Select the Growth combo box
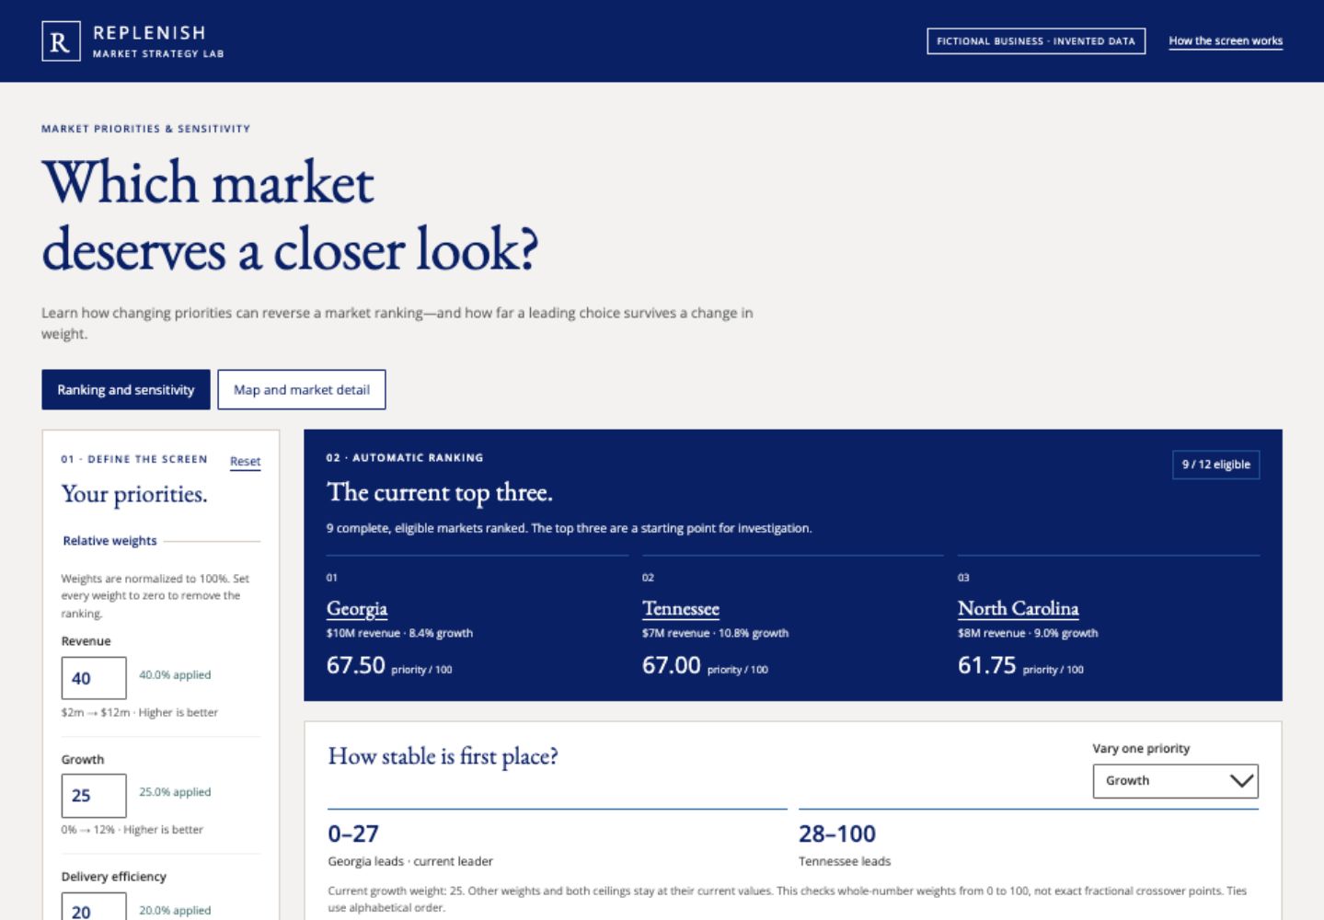The image size is (1324, 920). coord(1175,781)
